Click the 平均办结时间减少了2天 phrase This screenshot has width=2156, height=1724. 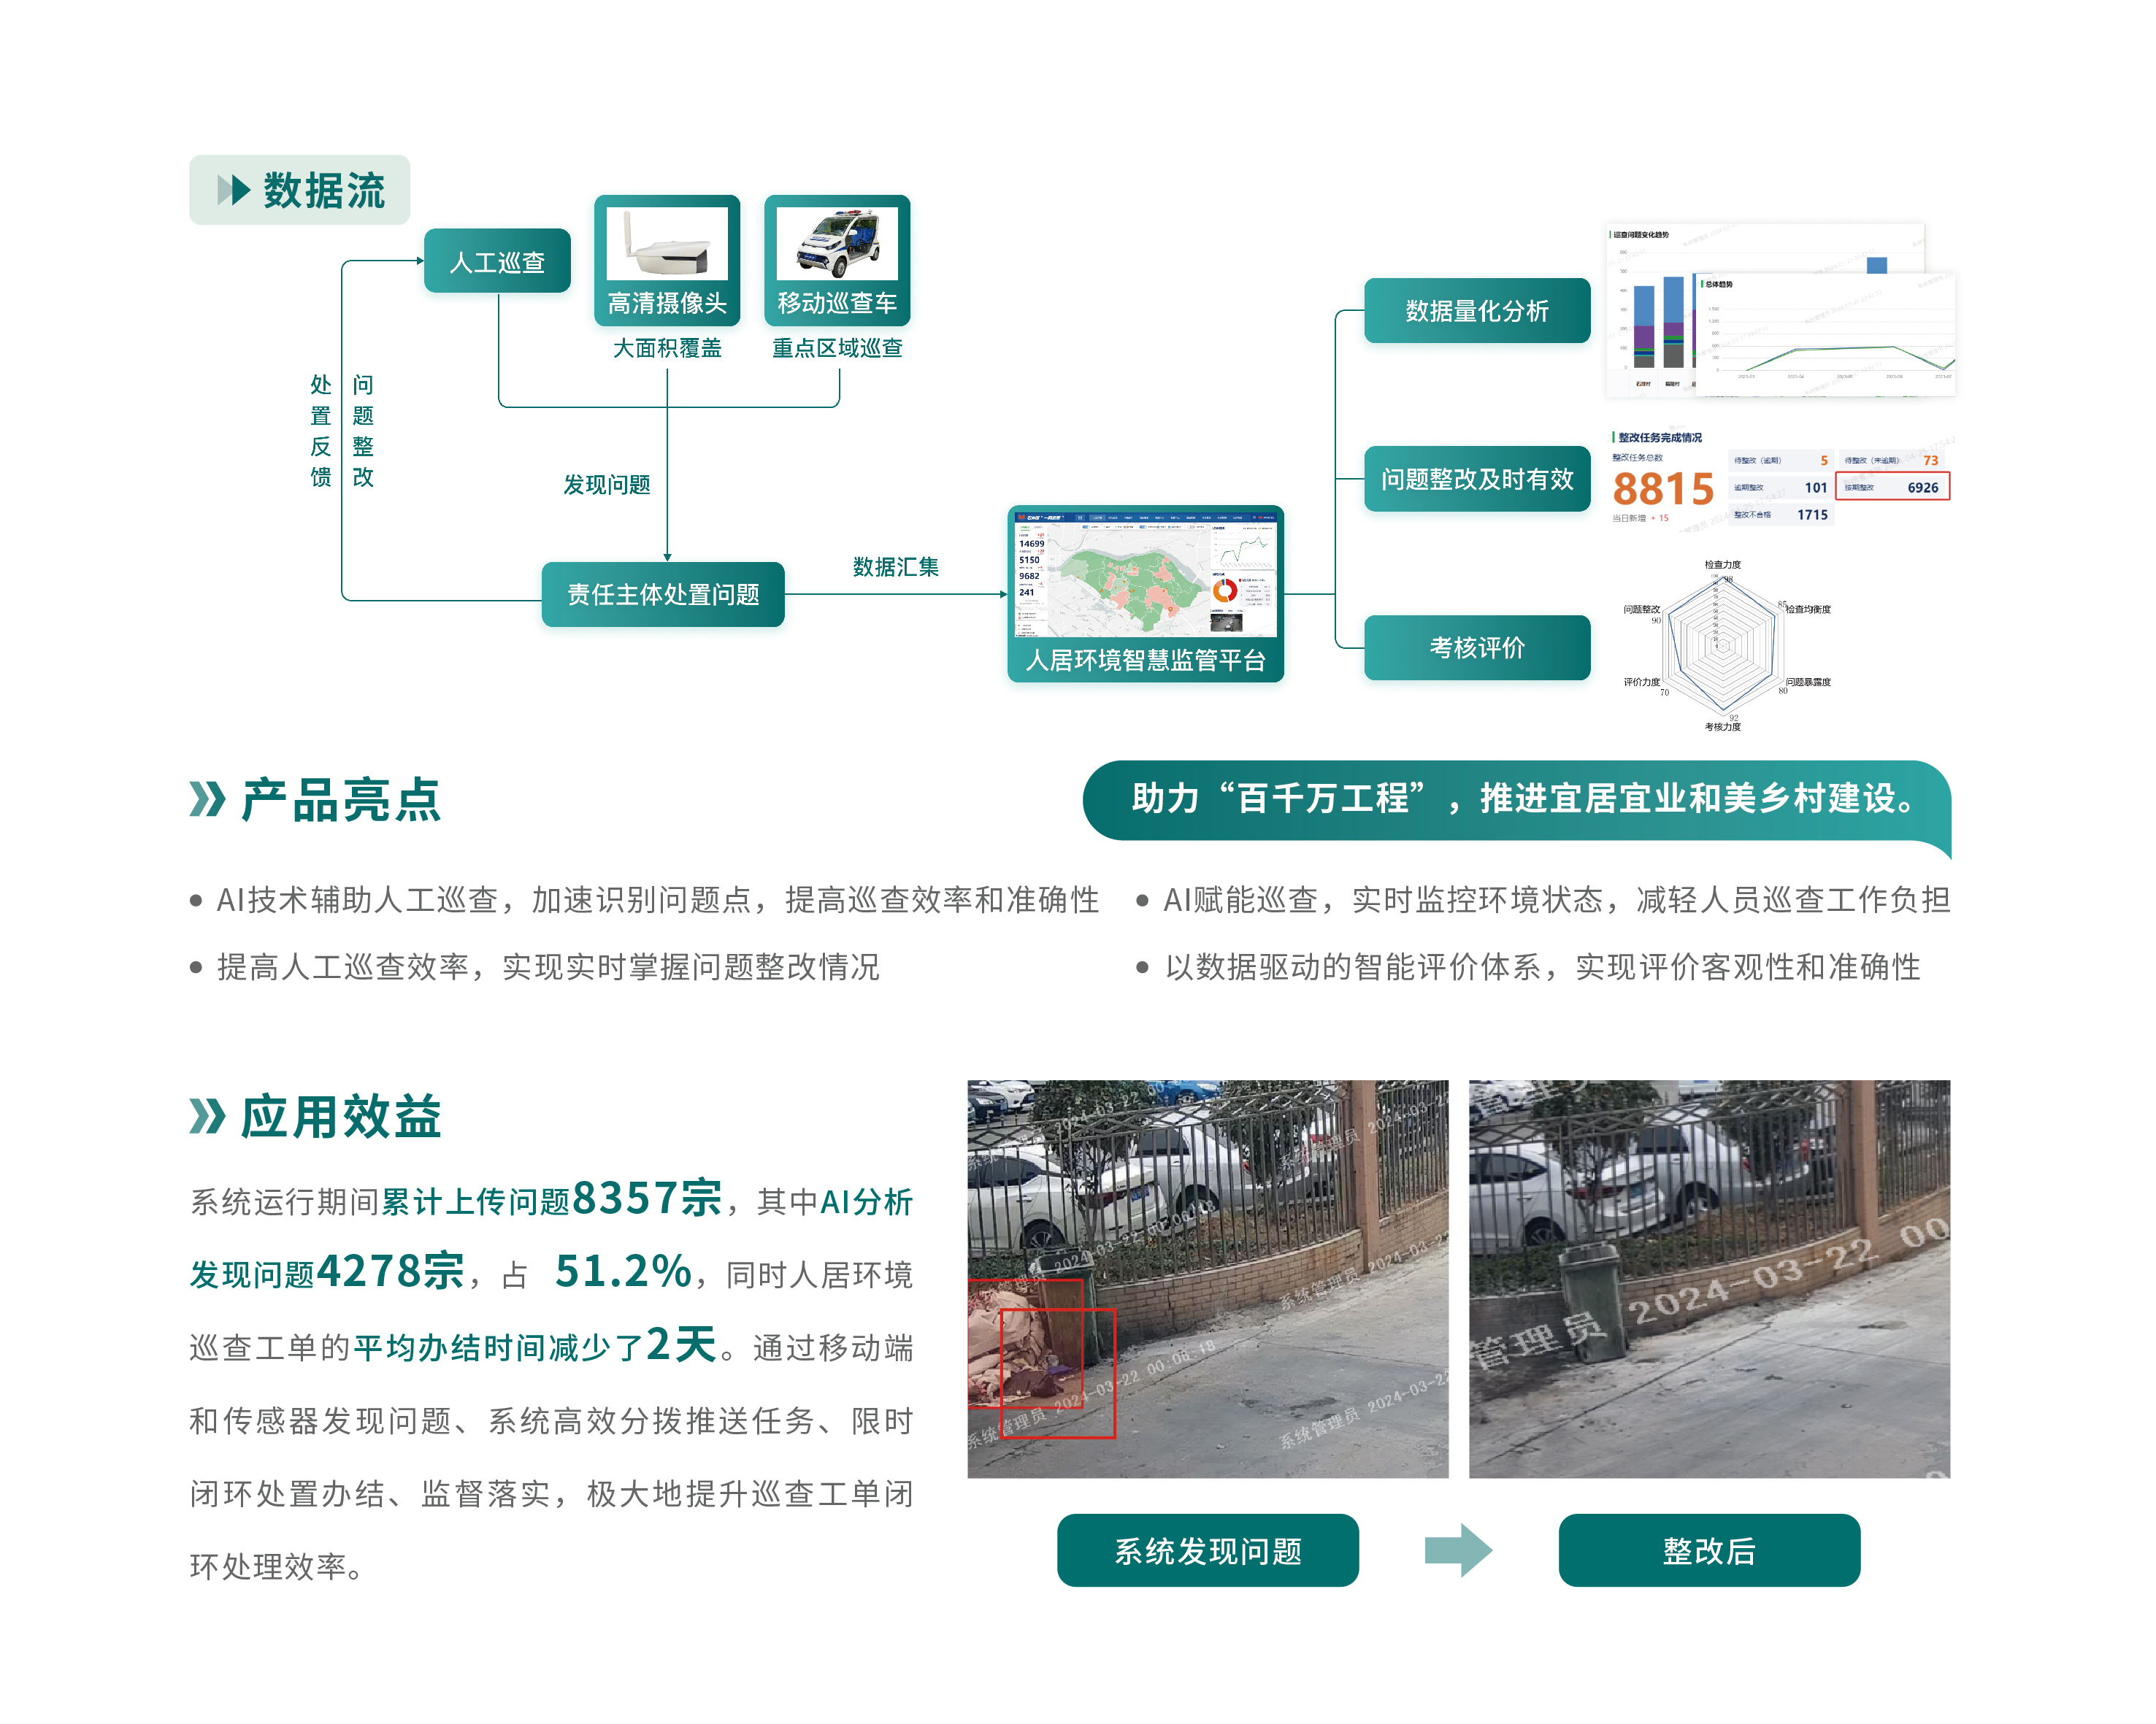[535, 1345]
